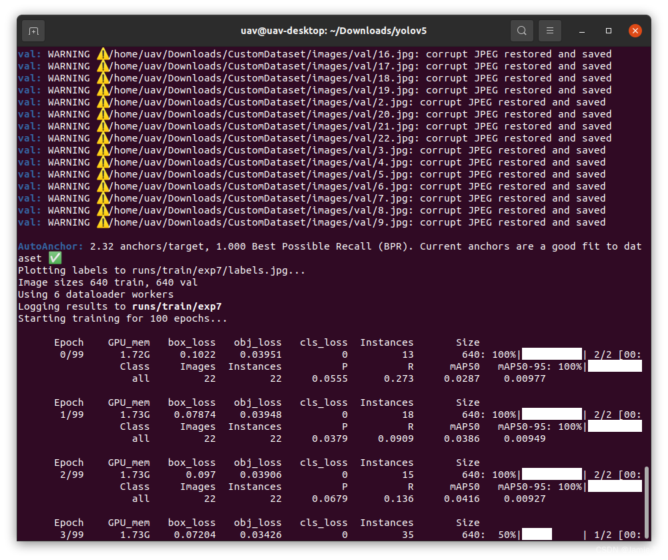
Task: Click the epoch value 3/99
Action: 72,535
